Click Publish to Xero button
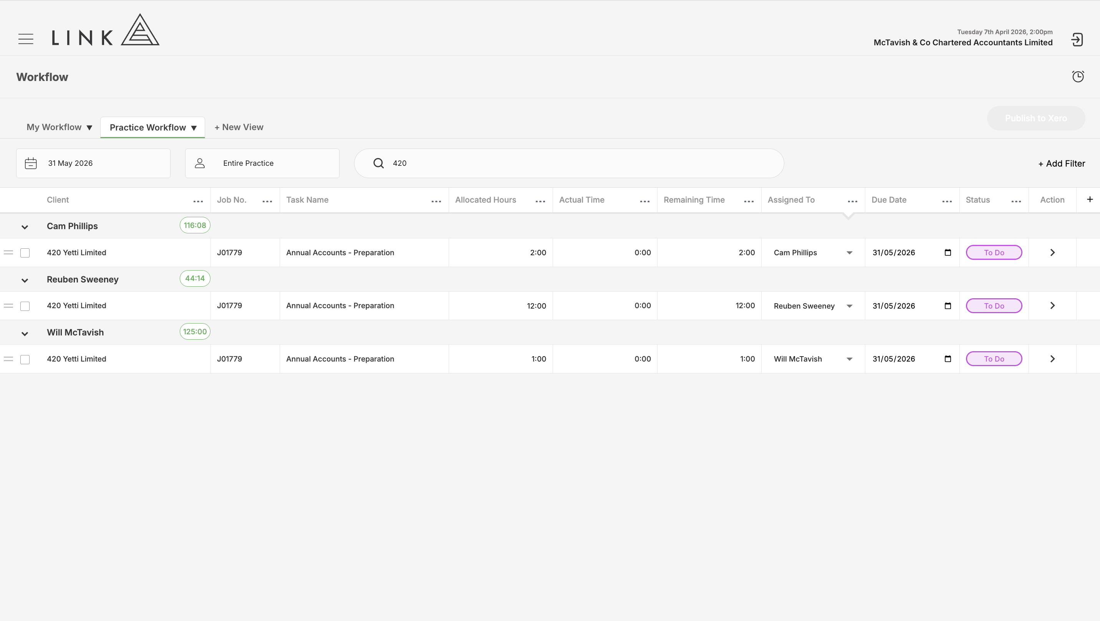Viewport: 1100px width, 621px height. (1036, 118)
